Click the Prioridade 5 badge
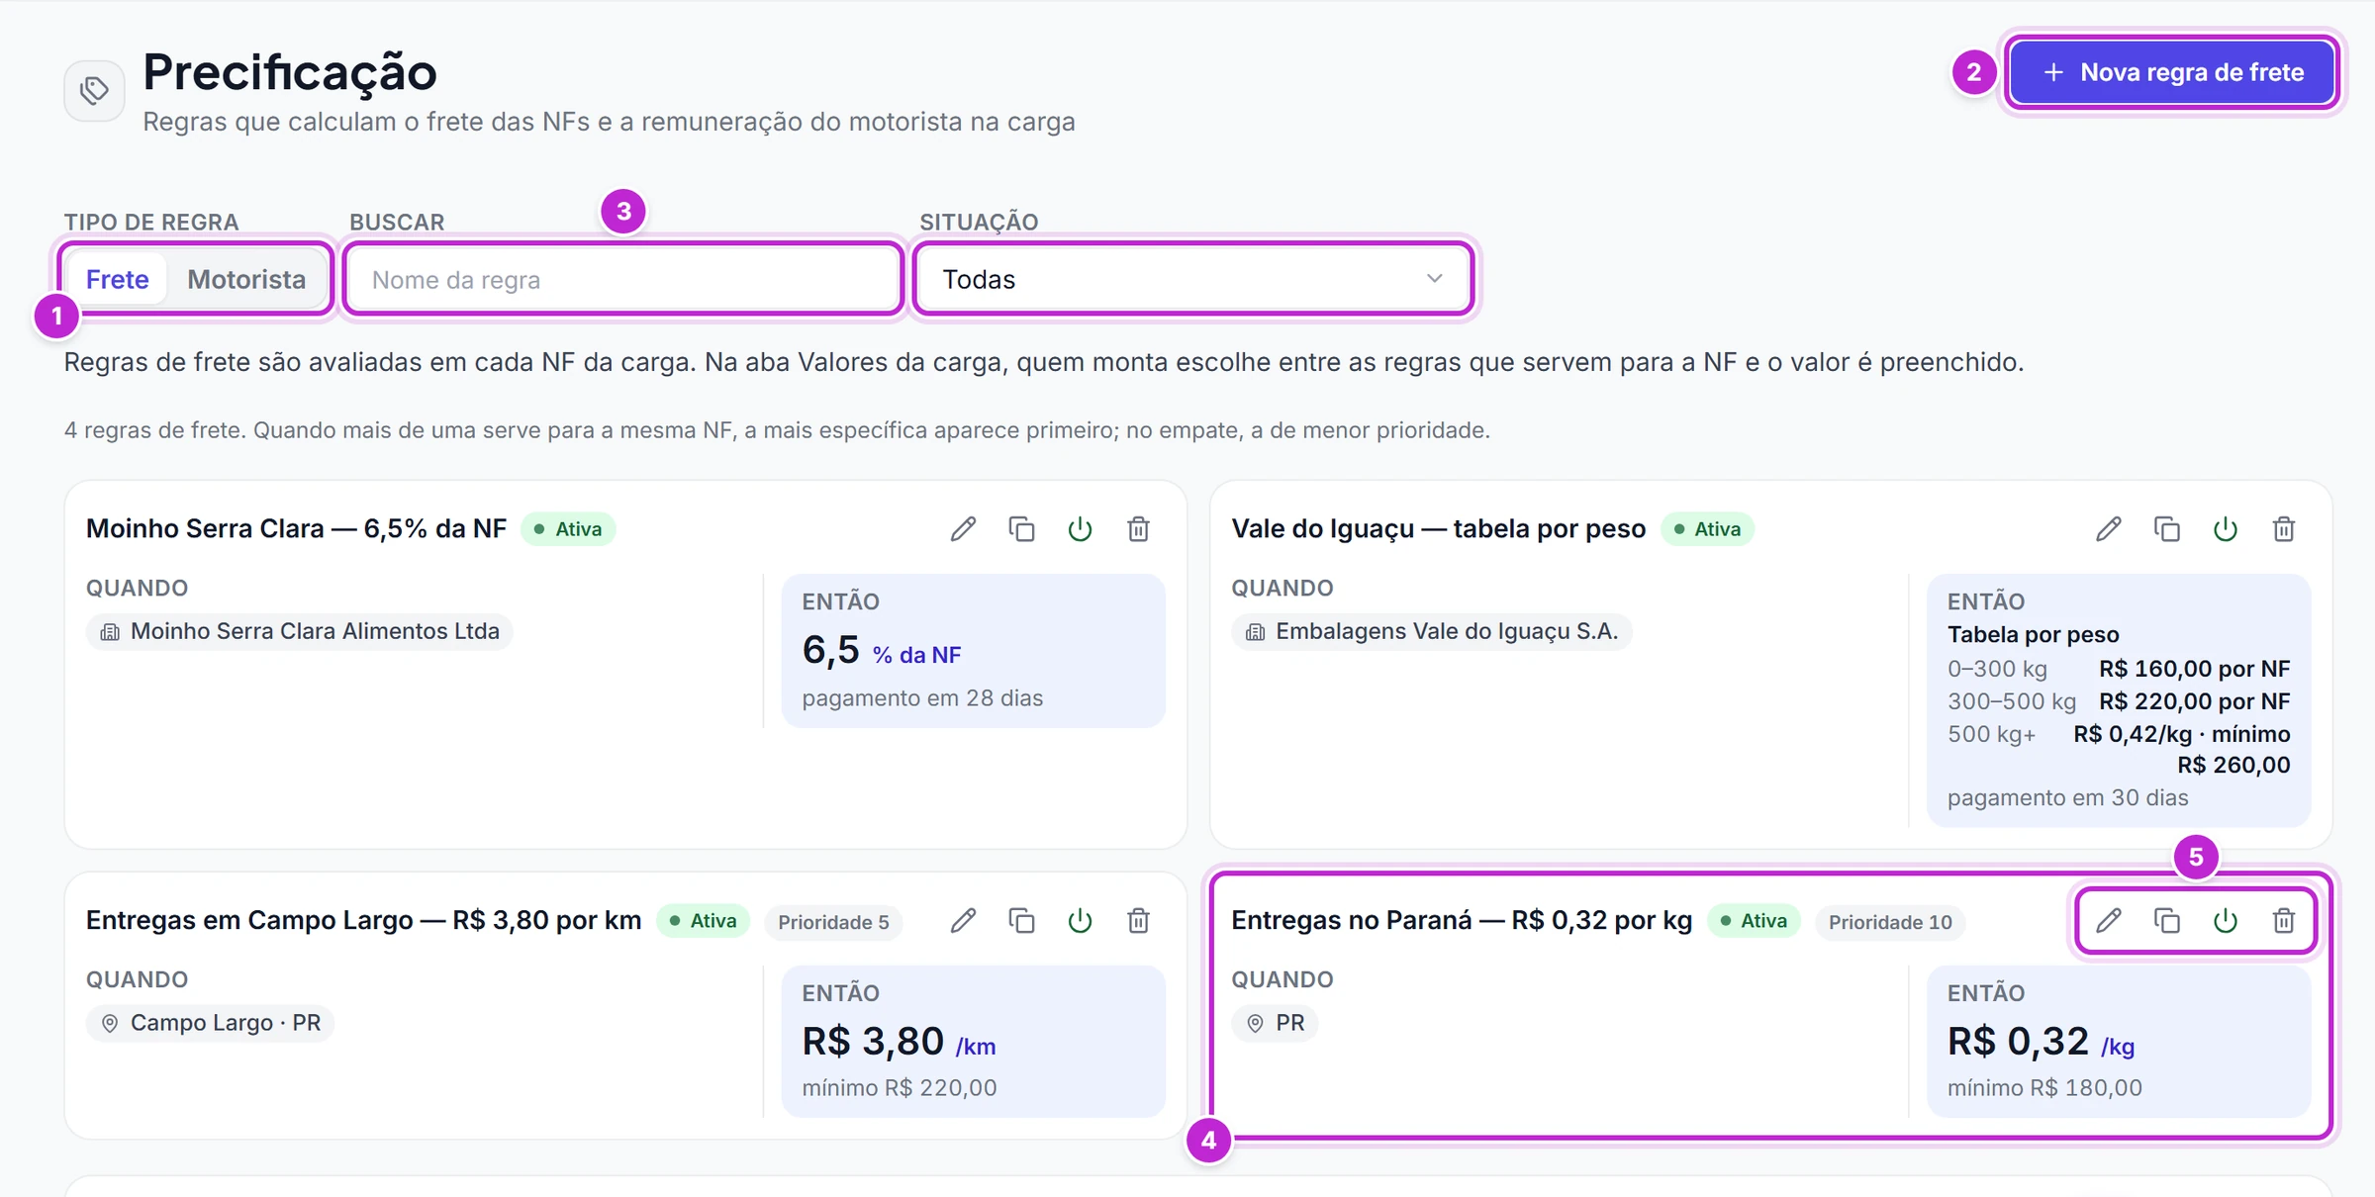 coord(833,922)
